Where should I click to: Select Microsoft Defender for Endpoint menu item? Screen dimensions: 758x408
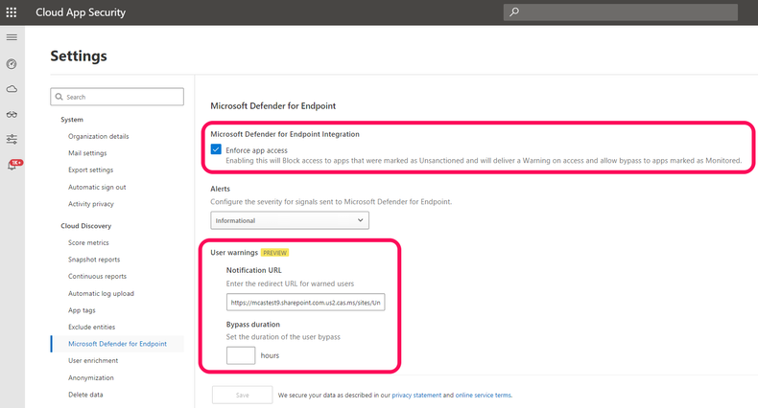(x=117, y=344)
